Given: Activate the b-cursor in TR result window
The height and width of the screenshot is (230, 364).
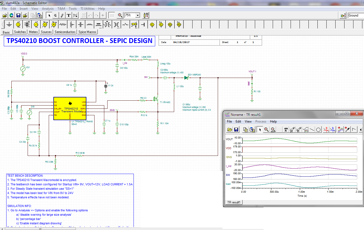Looking at the screenshot, I should [333, 130].
